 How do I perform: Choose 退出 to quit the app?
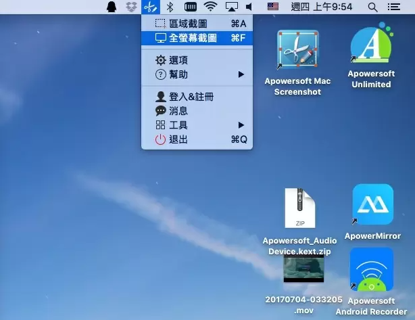[x=197, y=139]
